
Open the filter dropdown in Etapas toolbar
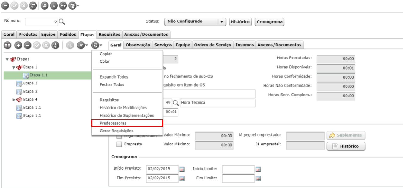click(82, 46)
